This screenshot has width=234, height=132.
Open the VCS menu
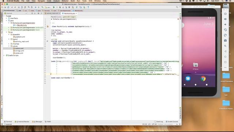[90, 1]
